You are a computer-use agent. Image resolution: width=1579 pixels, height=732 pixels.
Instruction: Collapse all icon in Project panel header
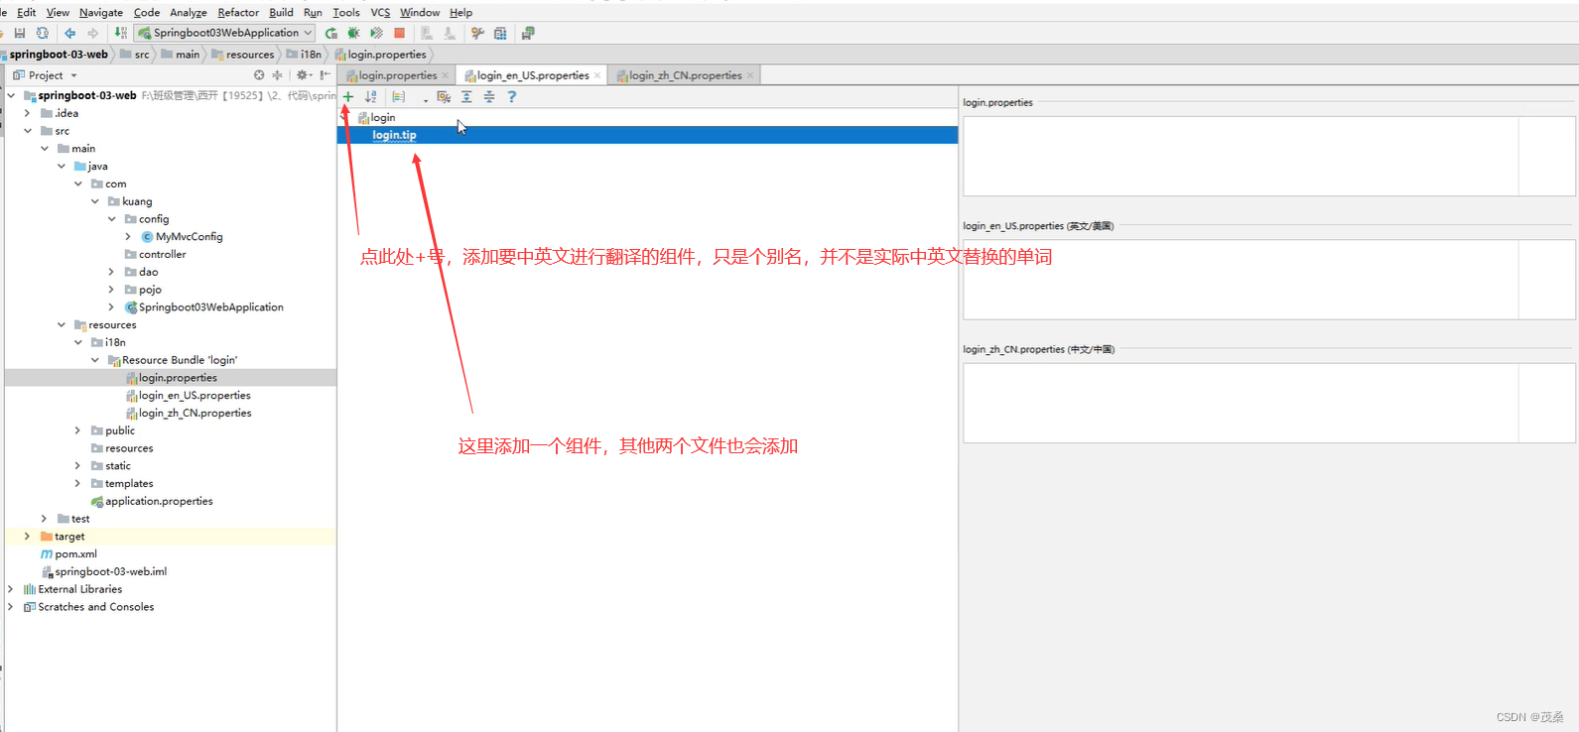pyautogui.click(x=277, y=74)
